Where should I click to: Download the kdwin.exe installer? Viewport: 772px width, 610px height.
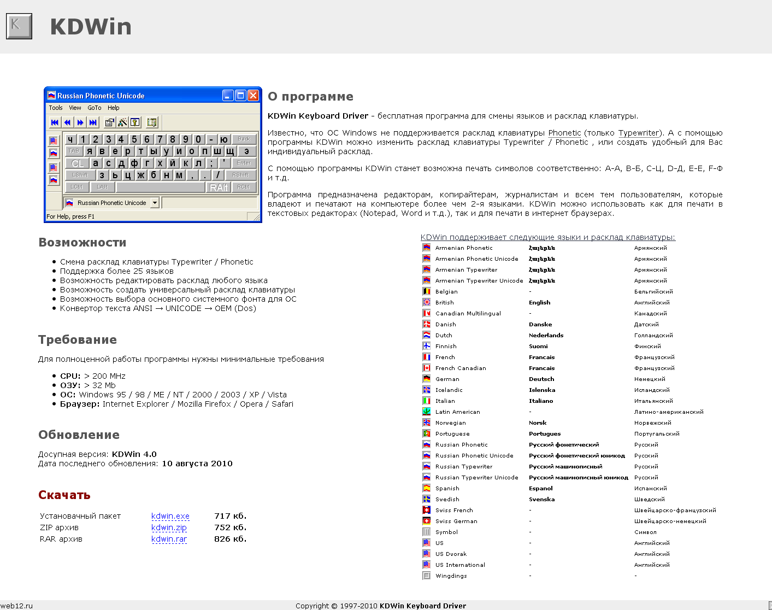(x=170, y=516)
